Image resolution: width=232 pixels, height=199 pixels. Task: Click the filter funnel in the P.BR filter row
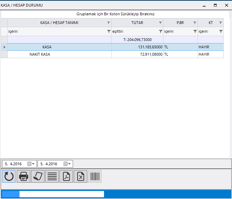click(x=195, y=32)
